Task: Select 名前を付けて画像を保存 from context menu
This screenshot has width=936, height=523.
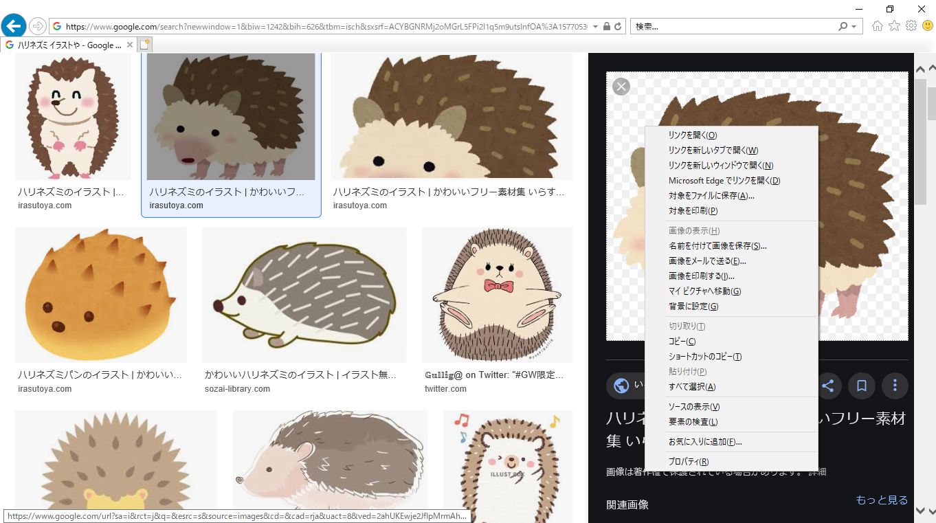Action: pos(717,246)
